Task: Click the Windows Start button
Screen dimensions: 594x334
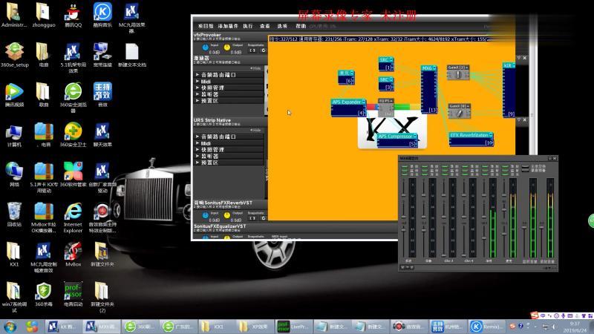Action: (10, 327)
